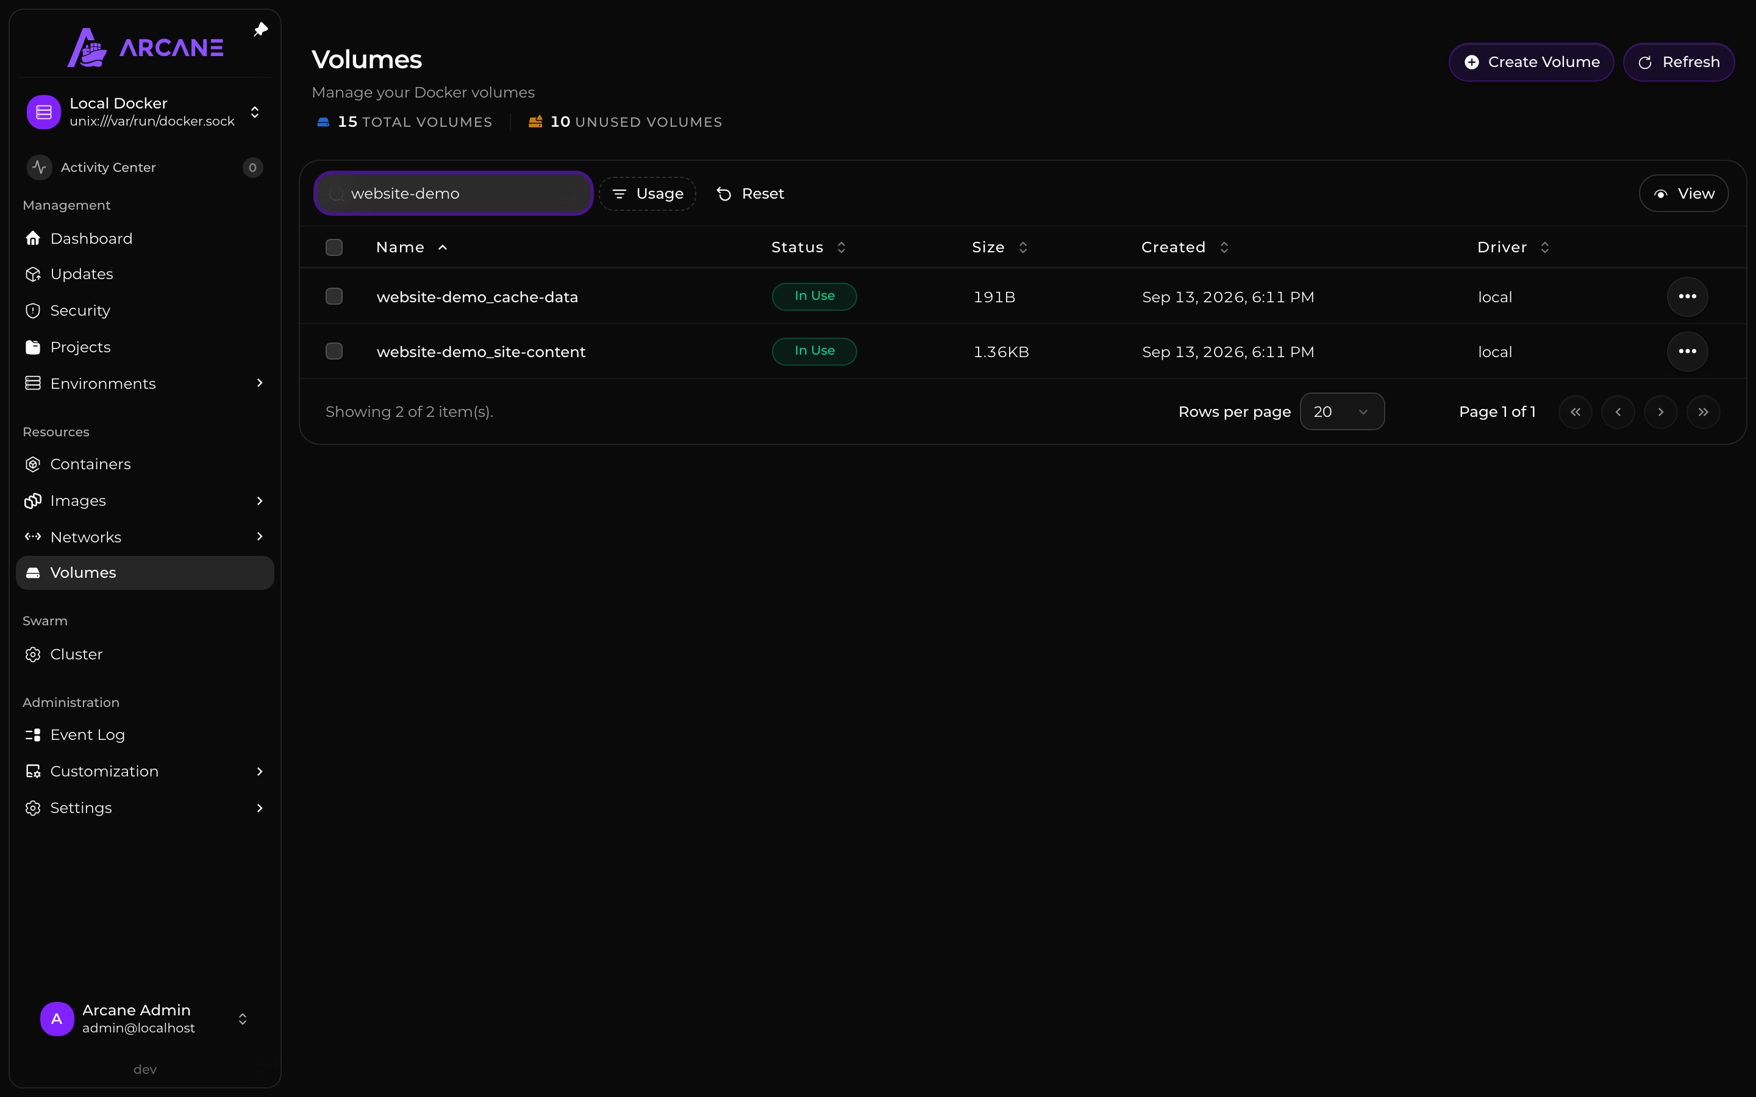Click the Event Log icon
1756x1097 pixels.
[33, 735]
